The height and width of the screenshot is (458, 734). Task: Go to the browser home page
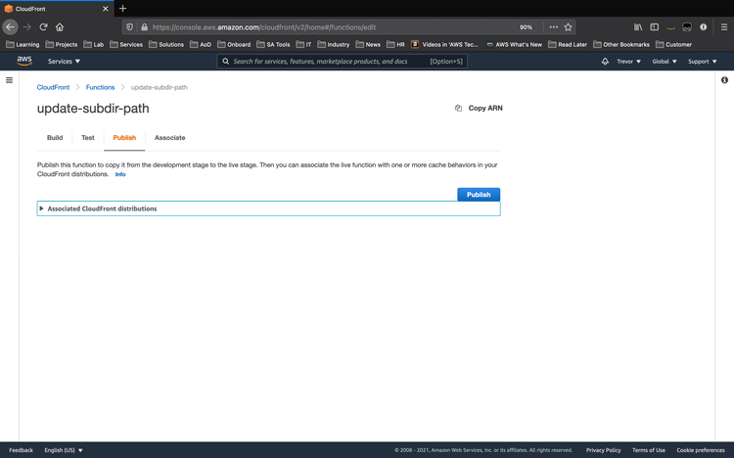[x=60, y=27]
